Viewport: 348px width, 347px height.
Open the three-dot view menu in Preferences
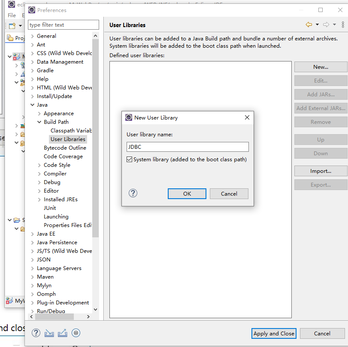pos(343,25)
